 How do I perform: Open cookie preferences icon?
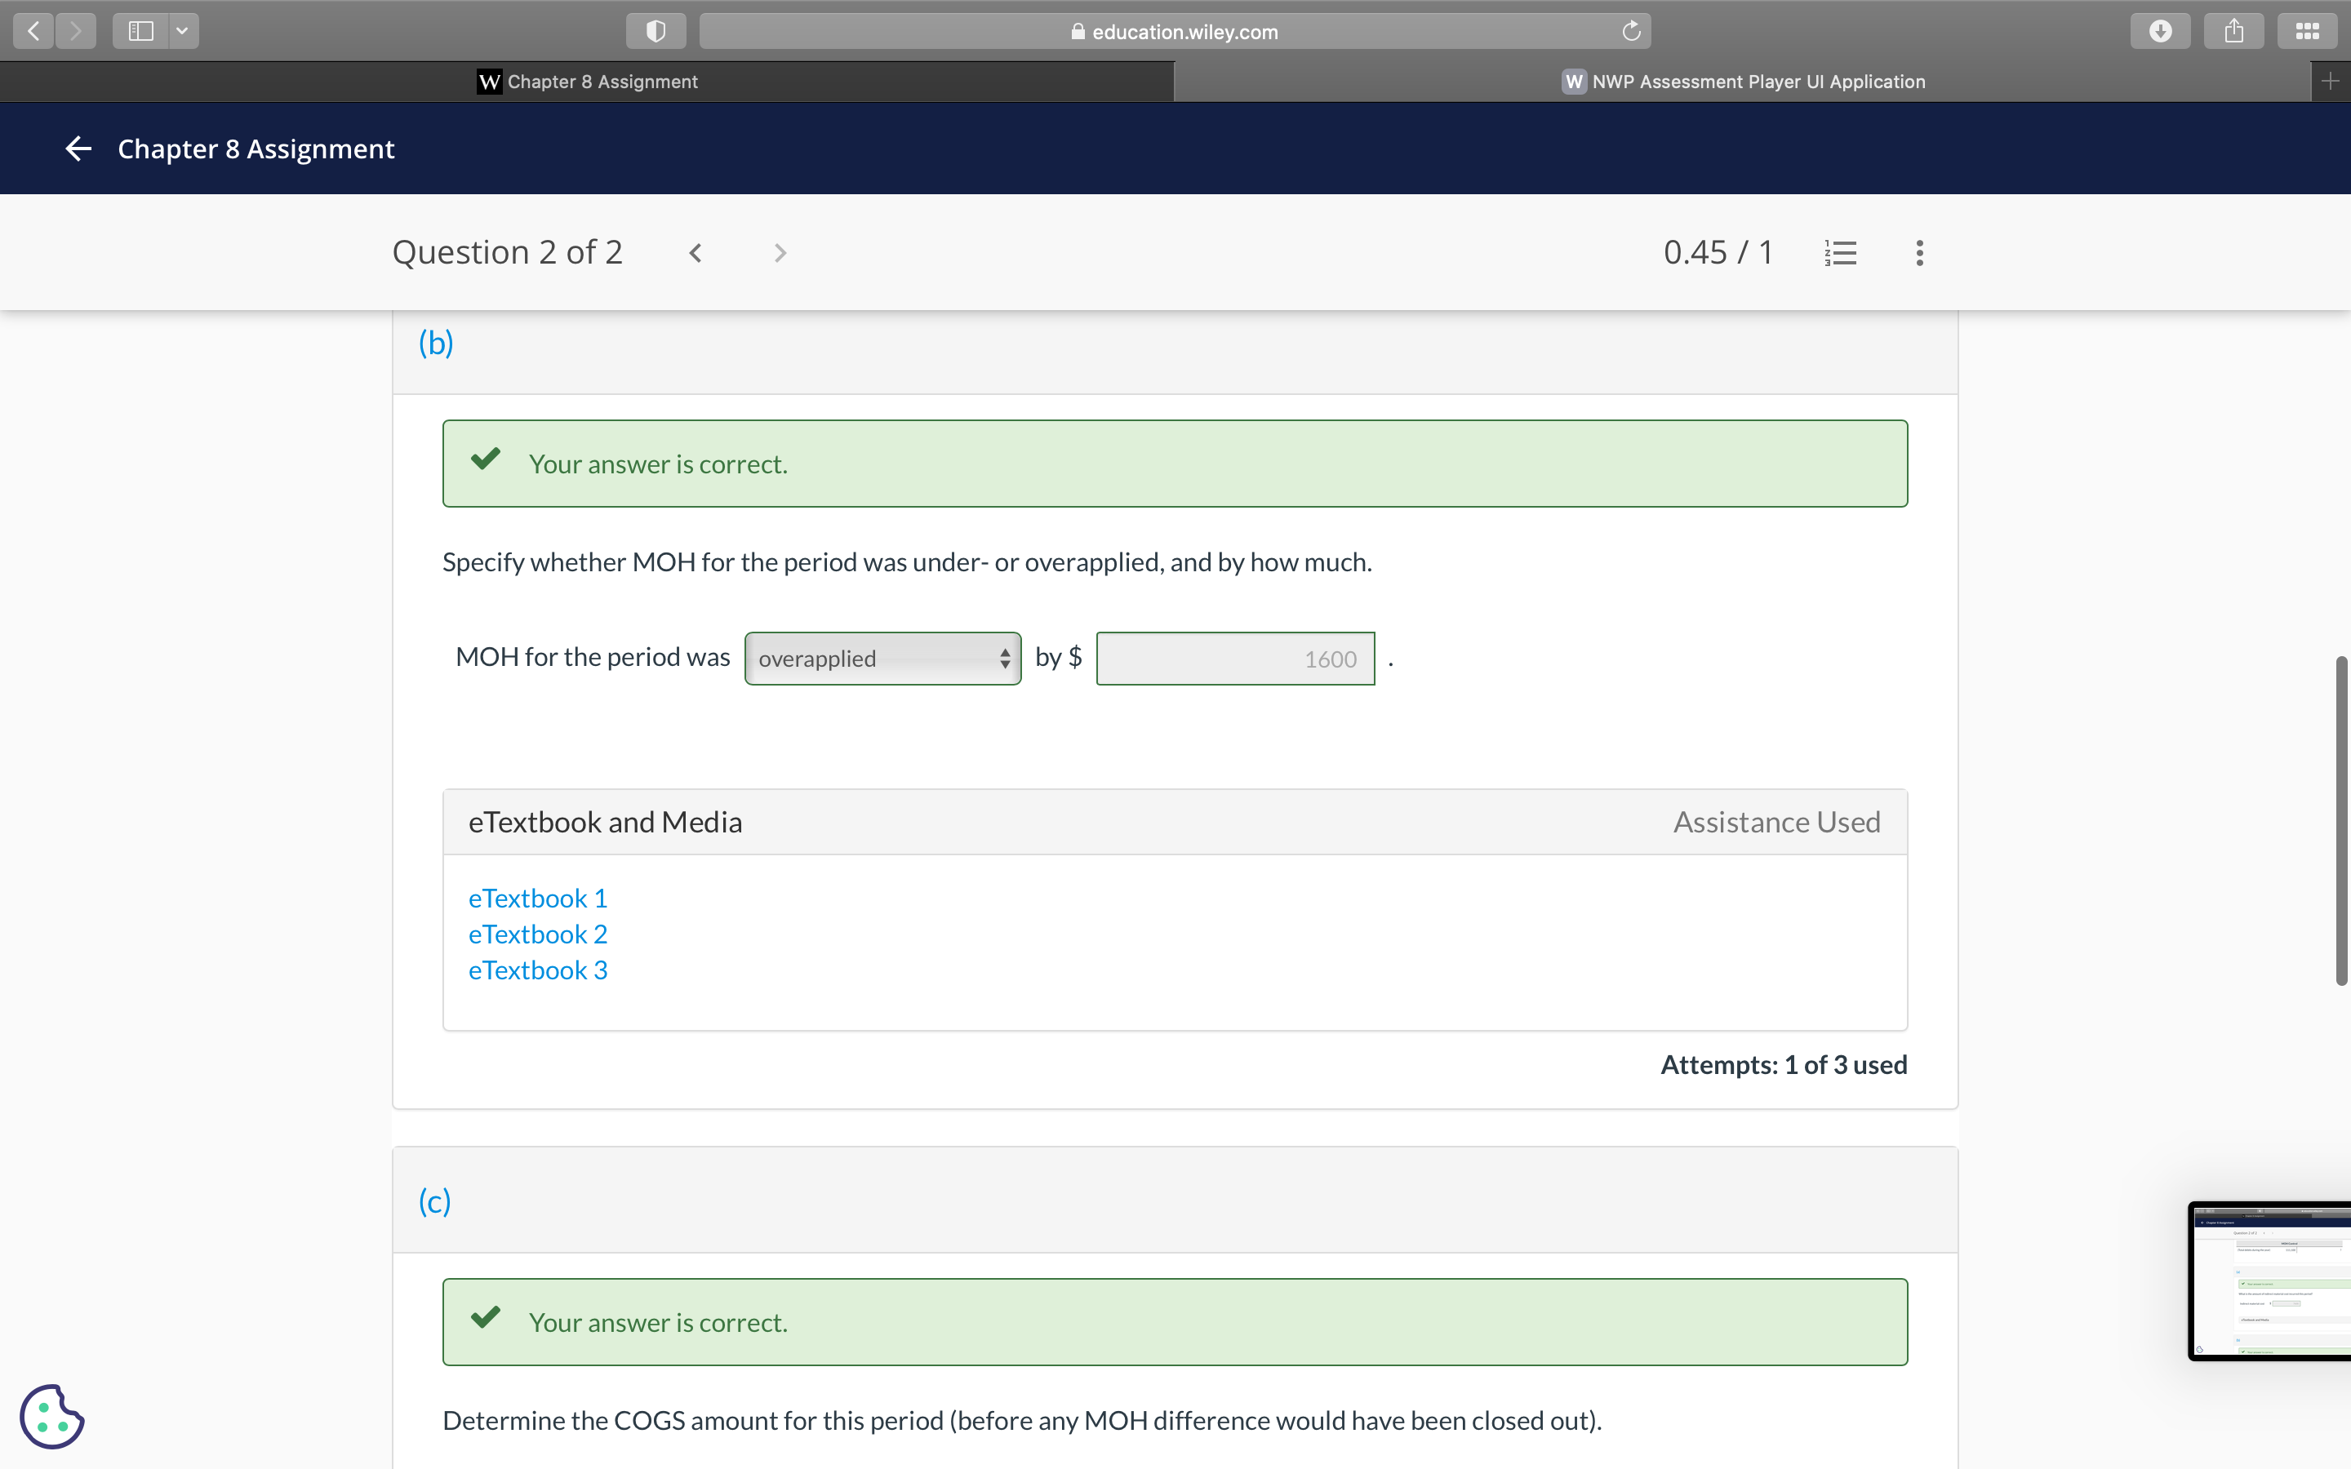tap(51, 1417)
